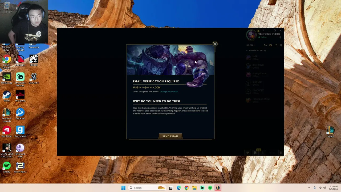Open the 'Change your email' link

pyautogui.click(x=169, y=91)
